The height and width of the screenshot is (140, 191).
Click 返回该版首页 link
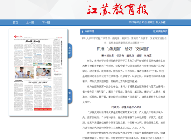click(160, 31)
